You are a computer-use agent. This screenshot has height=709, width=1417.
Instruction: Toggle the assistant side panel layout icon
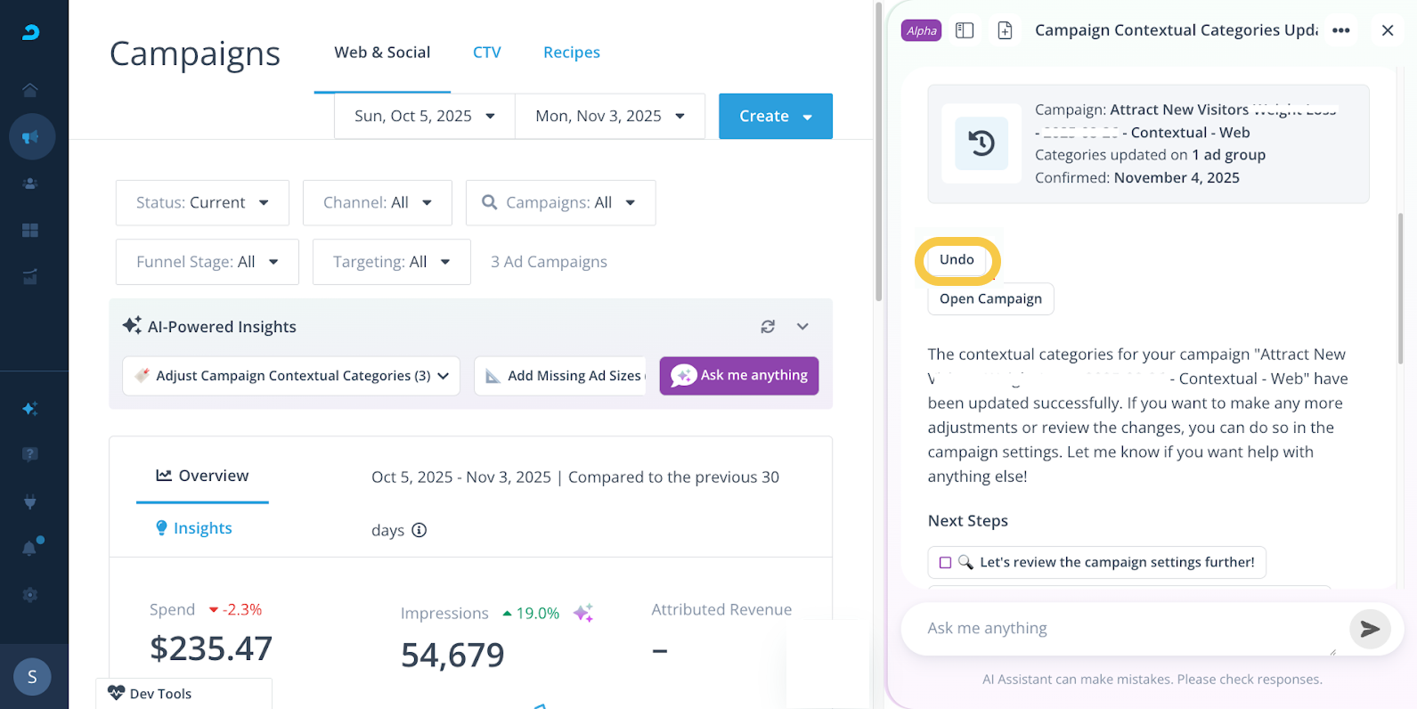pos(965,30)
